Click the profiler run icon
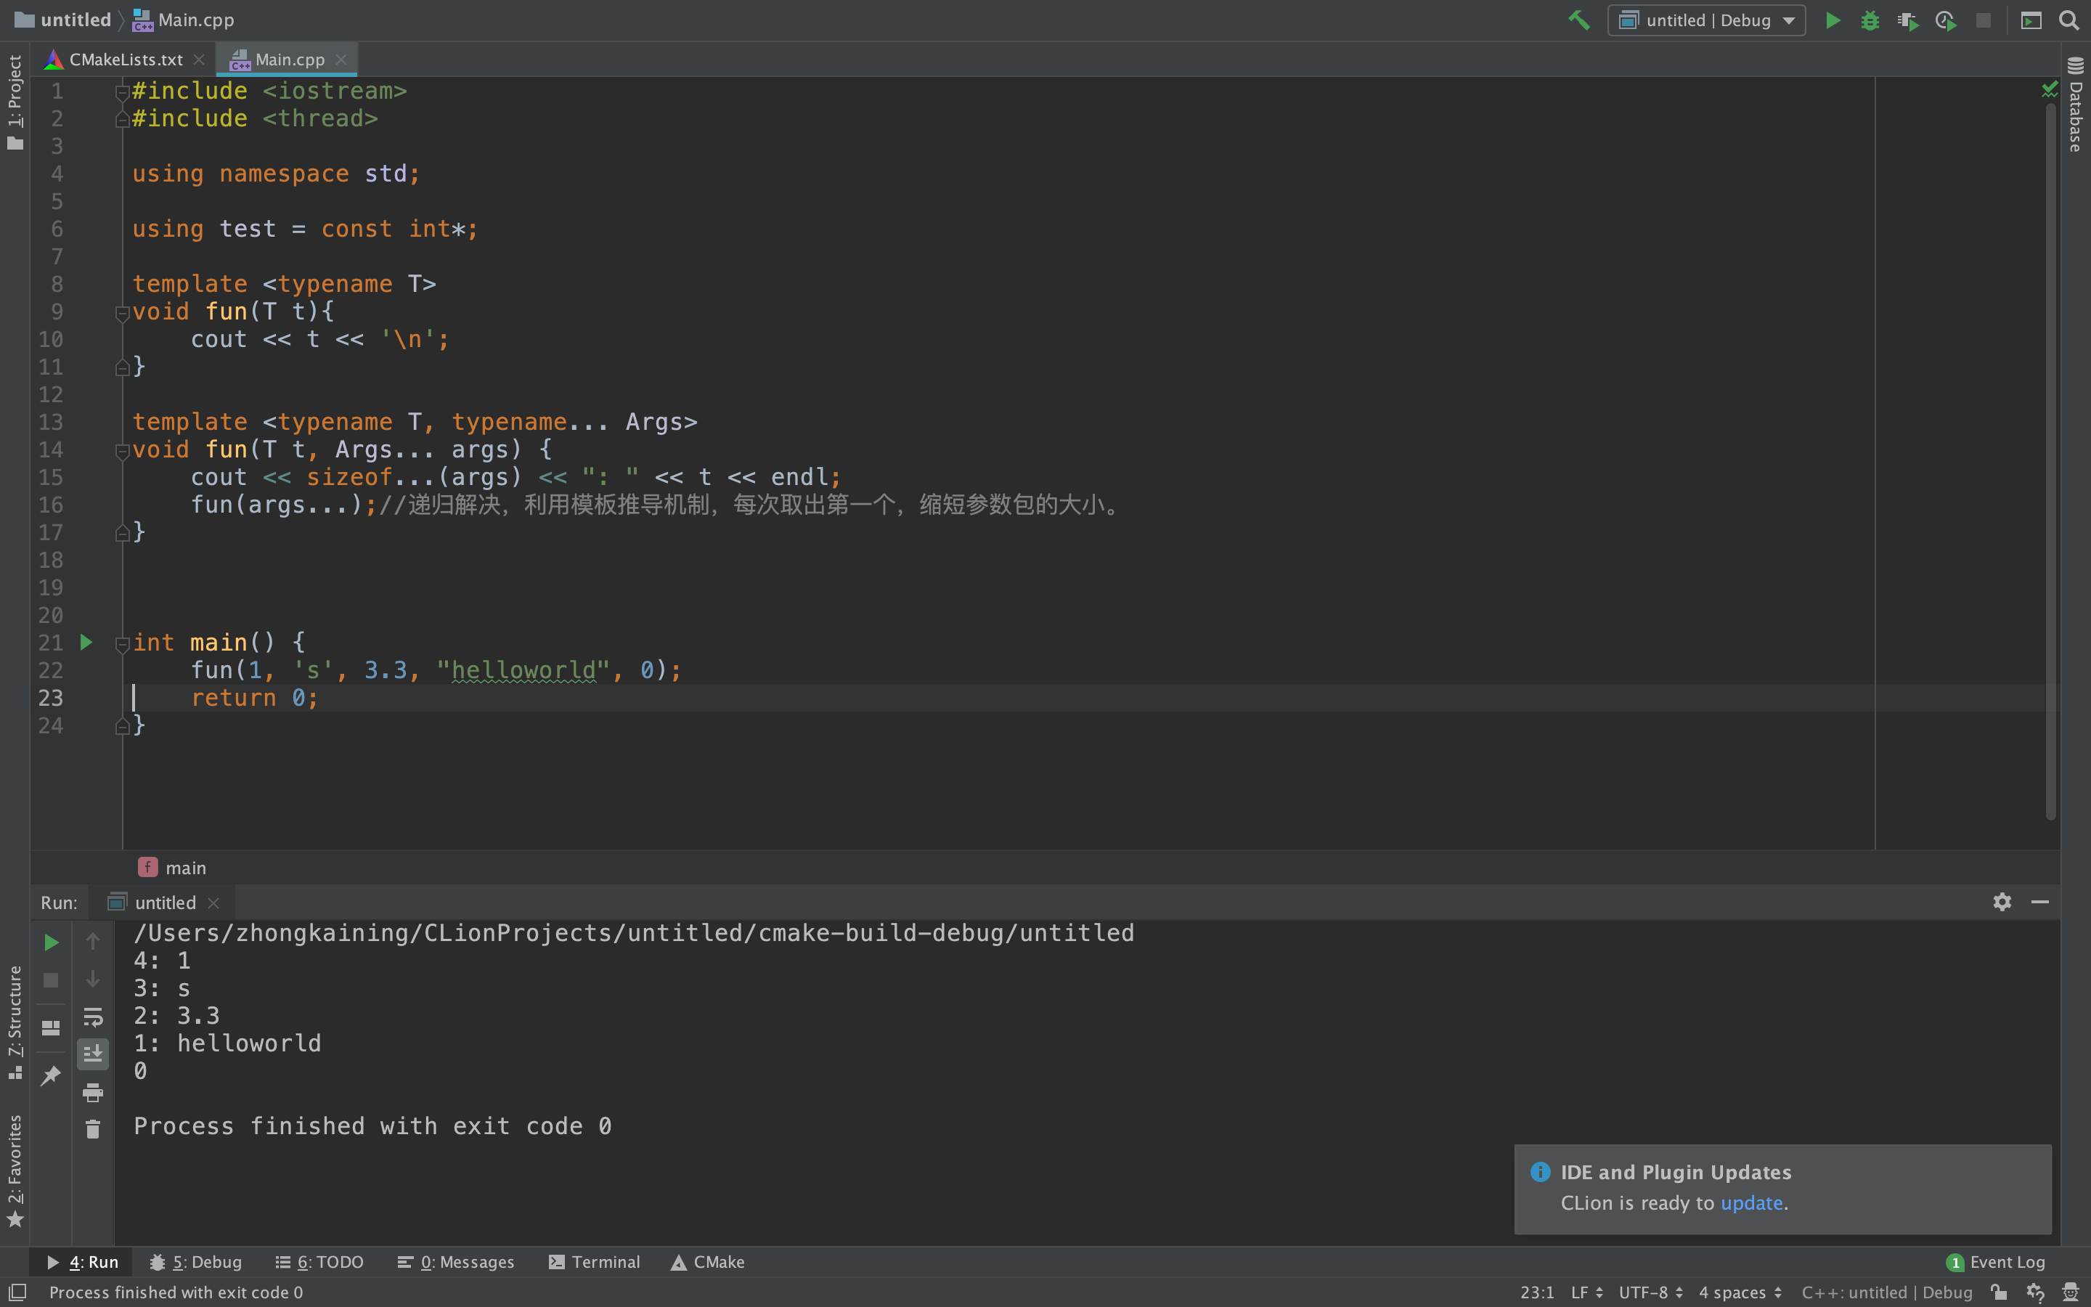Image resolution: width=2091 pixels, height=1307 pixels. [1946, 20]
